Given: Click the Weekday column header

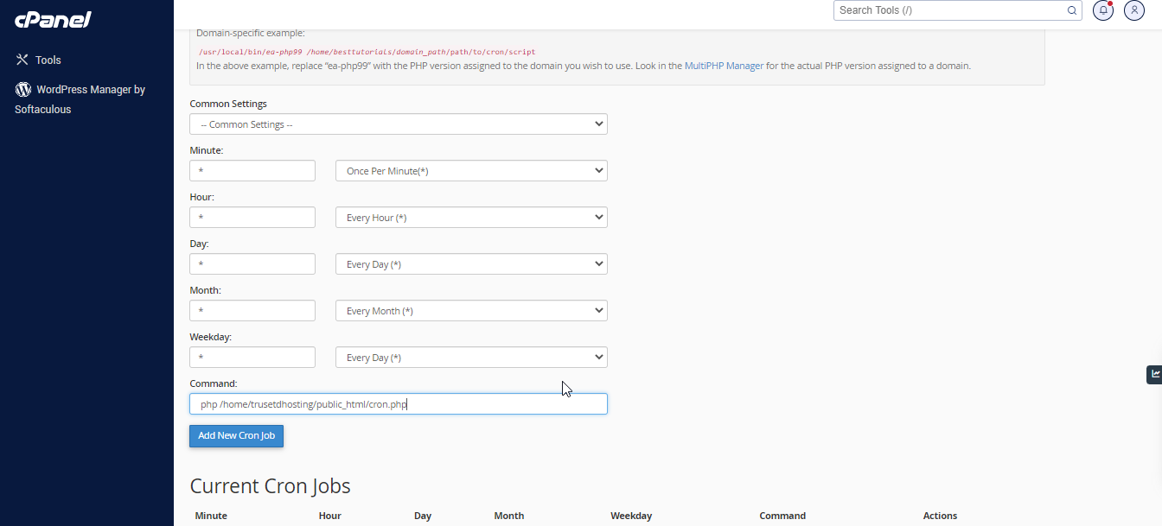Looking at the screenshot, I should click(x=631, y=516).
